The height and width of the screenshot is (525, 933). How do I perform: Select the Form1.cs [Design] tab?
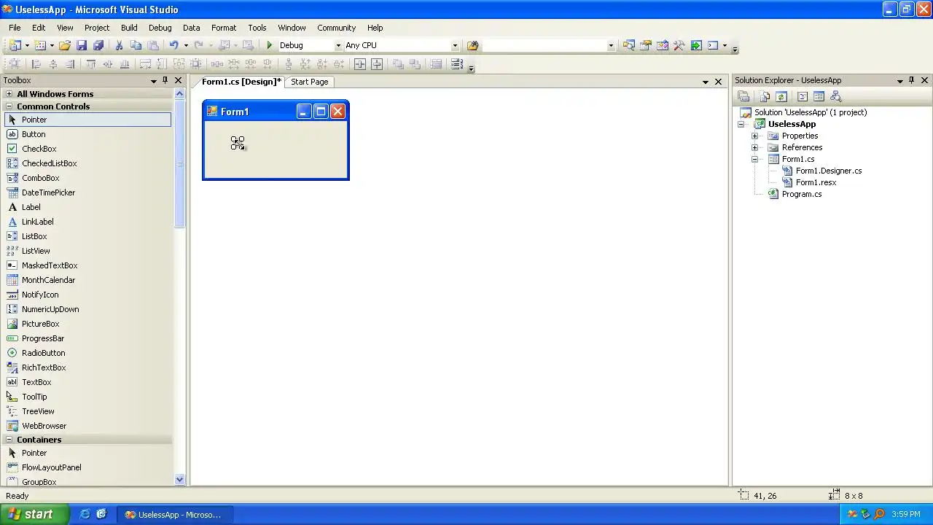(241, 82)
